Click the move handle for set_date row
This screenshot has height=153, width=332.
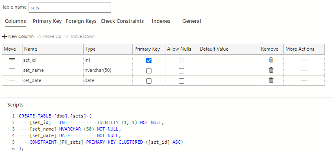(x=12, y=80)
